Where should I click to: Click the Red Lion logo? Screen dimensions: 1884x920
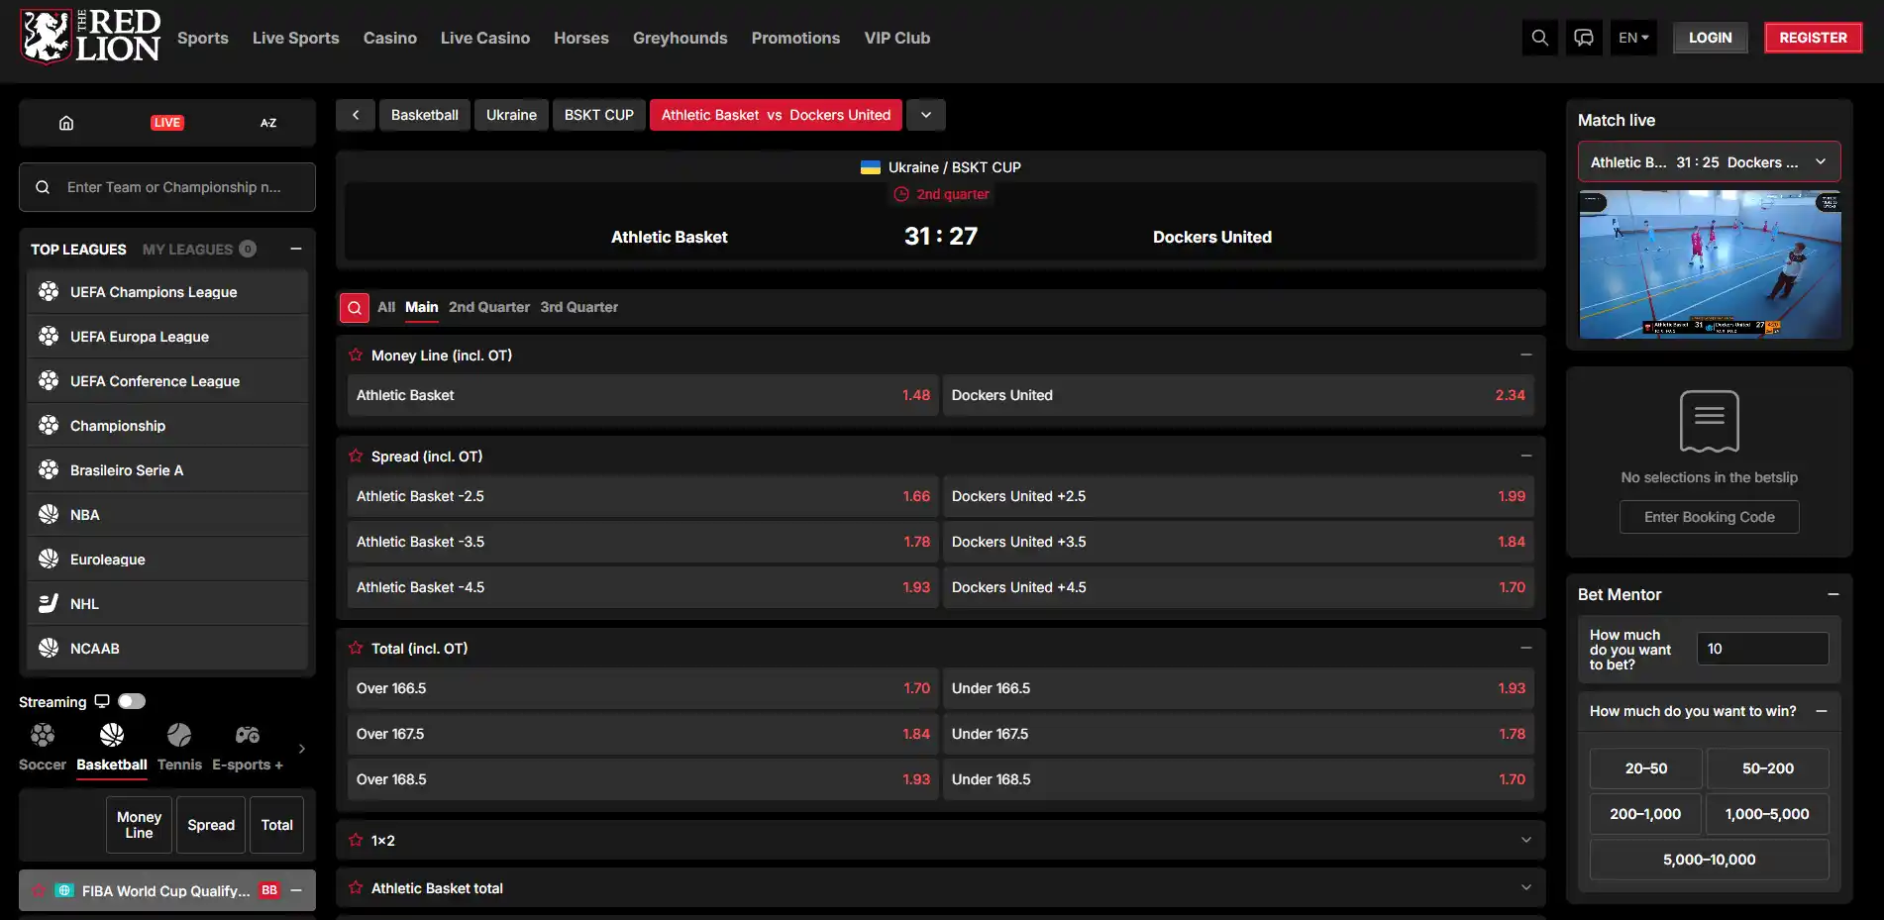[90, 38]
